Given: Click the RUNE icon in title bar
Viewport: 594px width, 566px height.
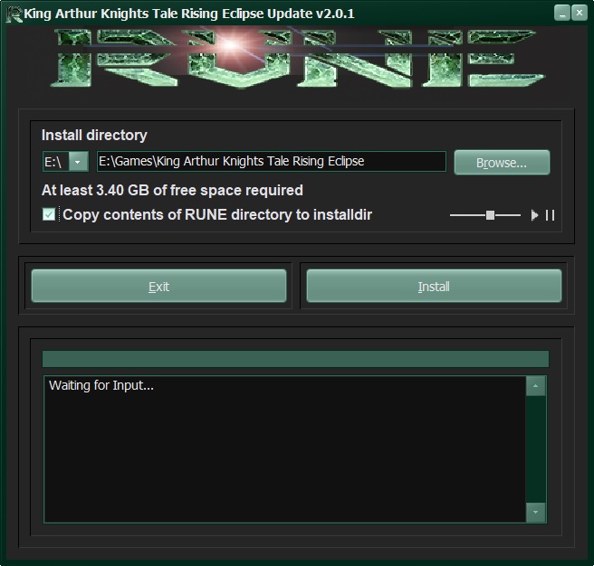Looking at the screenshot, I should 14,14.
